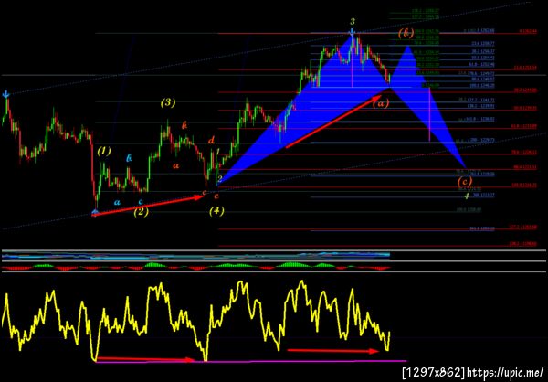This screenshot has height=382, width=548.
Task: Select the red arrow running under wave (2)
Action: pyautogui.click(x=147, y=206)
